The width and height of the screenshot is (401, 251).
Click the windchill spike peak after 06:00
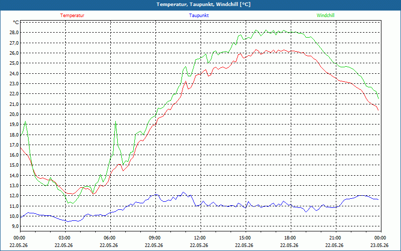116,121
